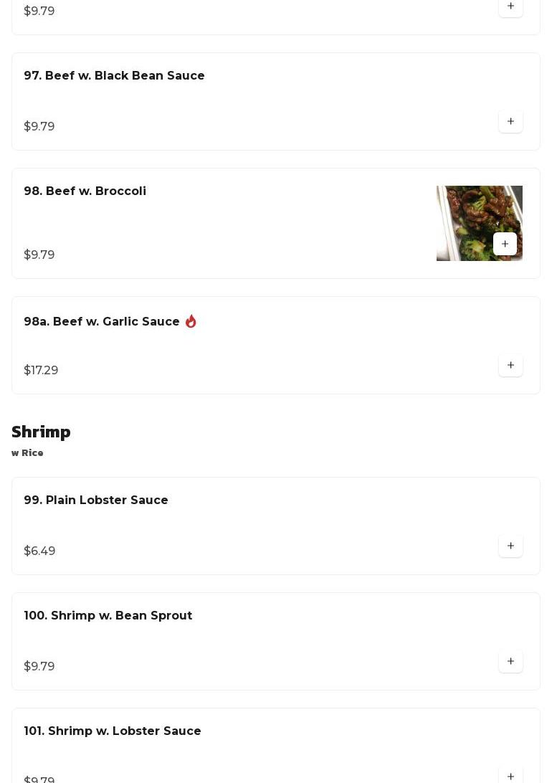Click the 'w Rice' subtitle under Shrimp

(27, 453)
